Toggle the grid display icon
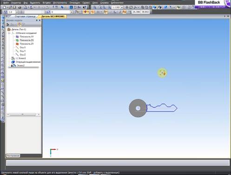The width and height of the screenshot is (231, 175). 98,12
